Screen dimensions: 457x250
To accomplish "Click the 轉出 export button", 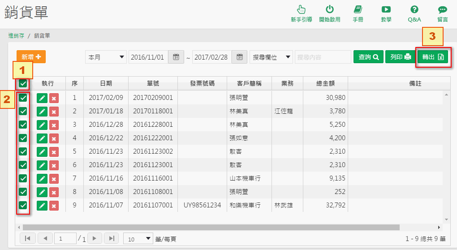I will pyautogui.click(x=433, y=57).
